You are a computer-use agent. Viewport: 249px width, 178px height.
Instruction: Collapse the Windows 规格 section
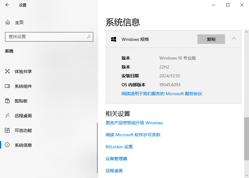234,39
